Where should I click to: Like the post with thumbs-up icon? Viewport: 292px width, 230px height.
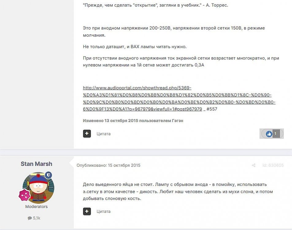click(x=269, y=134)
